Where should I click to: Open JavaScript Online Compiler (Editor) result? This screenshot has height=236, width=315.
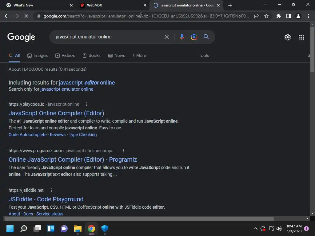click(x=56, y=113)
